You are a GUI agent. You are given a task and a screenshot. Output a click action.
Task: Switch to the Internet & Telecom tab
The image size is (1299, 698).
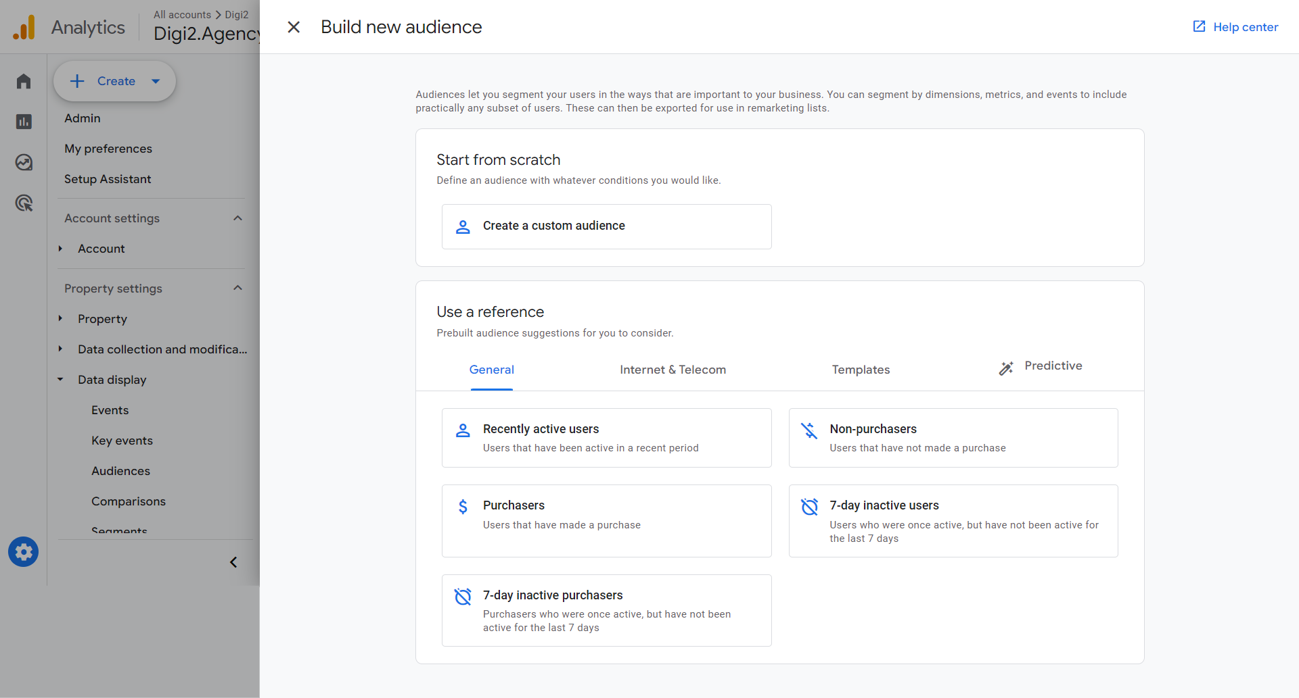click(x=673, y=370)
